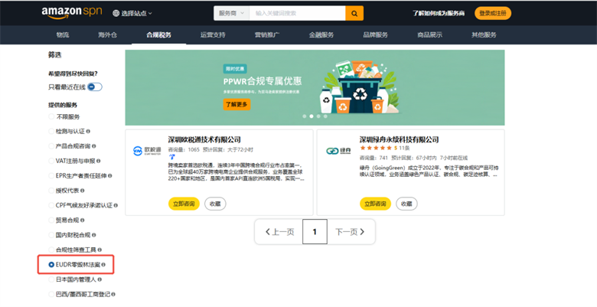
Task: Open info icon next to 合规性筛查工具
Action: [99, 250]
